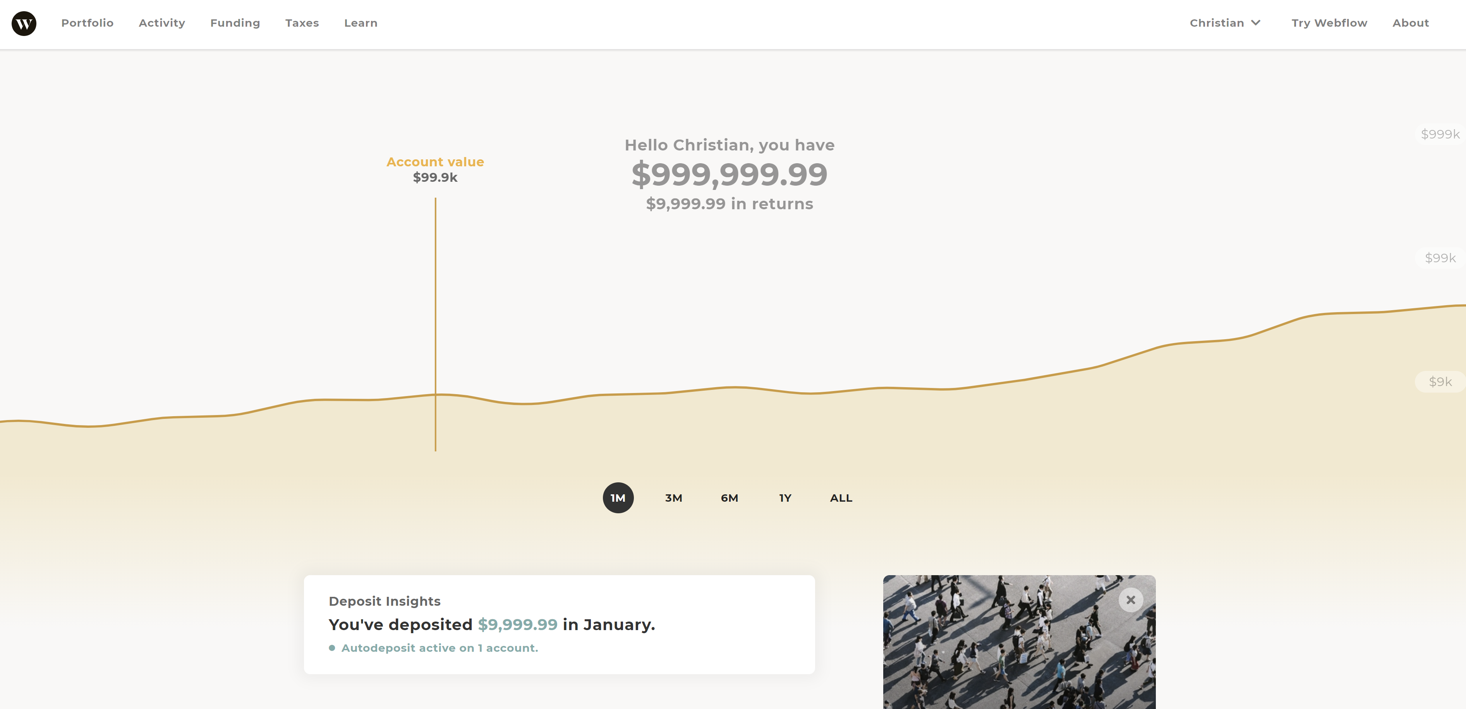The height and width of the screenshot is (709, 1466).
Task: Select the 1M time range
Action: (618, 497)
